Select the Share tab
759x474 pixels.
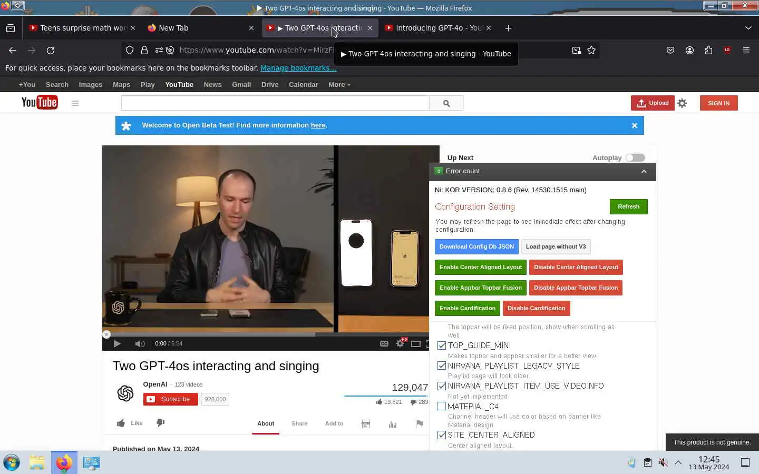pyautogui.click(x=299, y=423)
